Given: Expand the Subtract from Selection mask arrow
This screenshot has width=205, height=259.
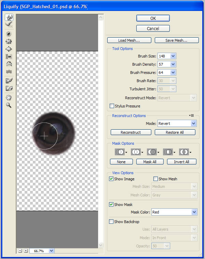Looking at the screenshot, I should tap(158, 152).
